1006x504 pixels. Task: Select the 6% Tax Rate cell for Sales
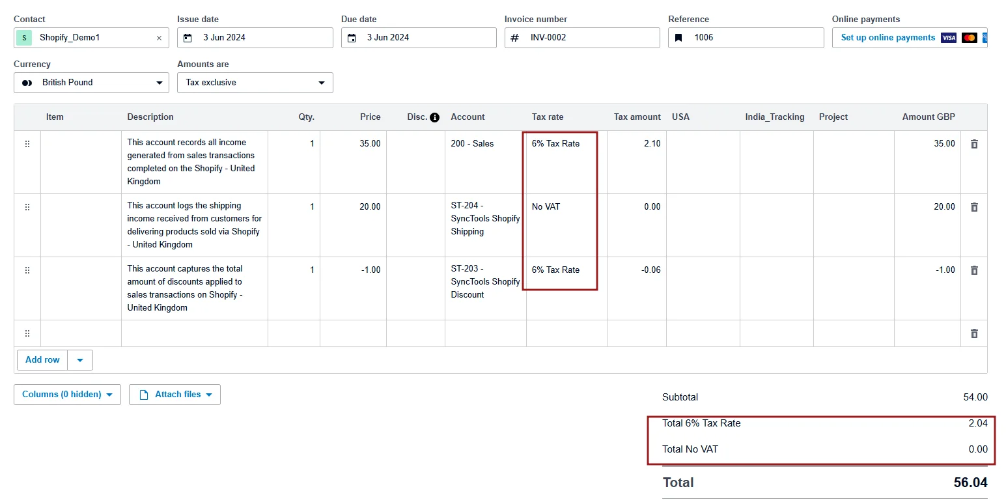[555, 144]
